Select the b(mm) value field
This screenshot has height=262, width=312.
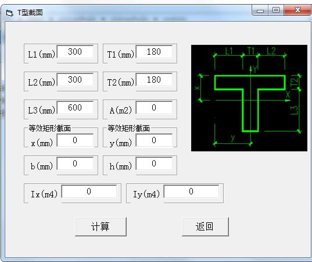coord(75,164)
